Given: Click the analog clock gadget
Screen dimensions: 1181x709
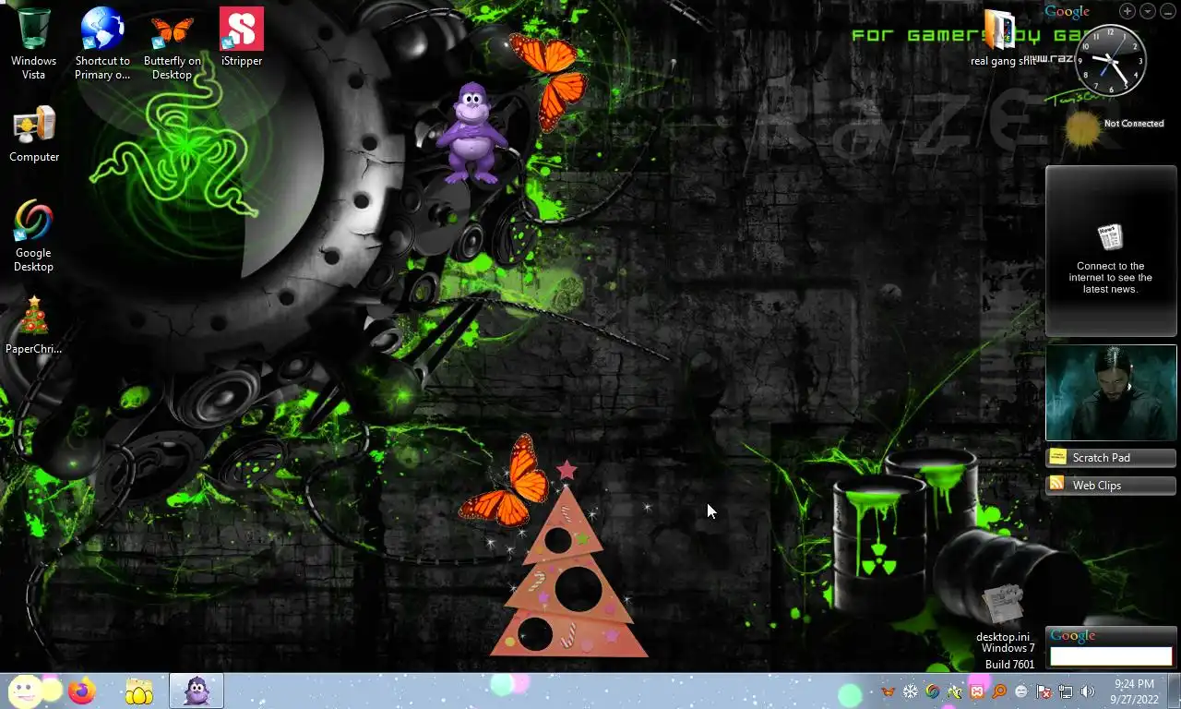Looking at the screenshot, I should coord(1111,60).
